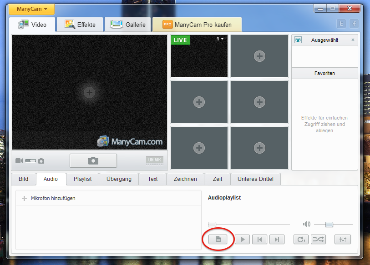Click the green LIVE badge
The image size is (370, 265).
(x=180, y=40)
